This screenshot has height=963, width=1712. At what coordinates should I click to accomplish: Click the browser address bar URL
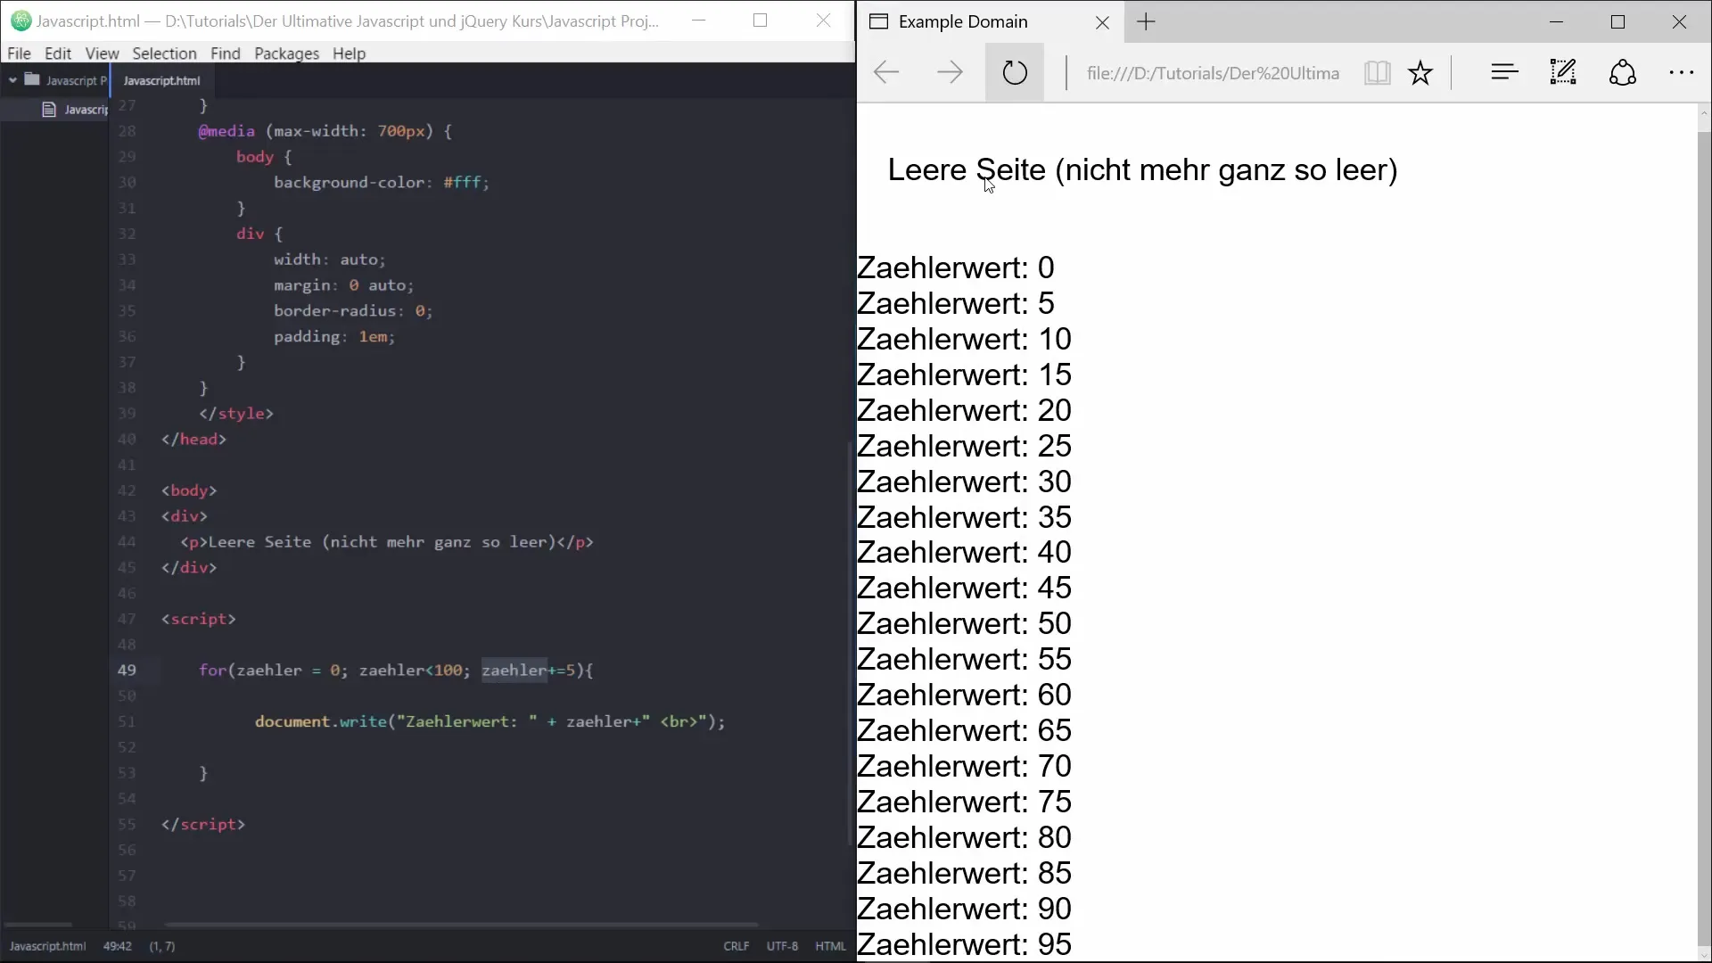(x=1213, y=73)
